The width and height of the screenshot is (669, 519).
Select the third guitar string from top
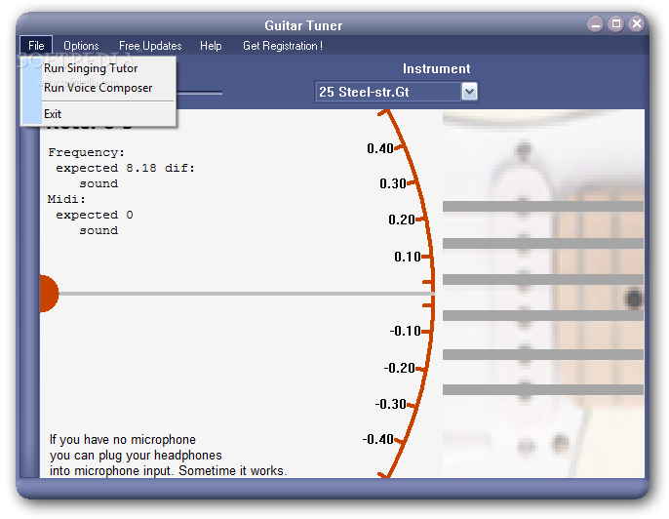(x=543, y=280)
